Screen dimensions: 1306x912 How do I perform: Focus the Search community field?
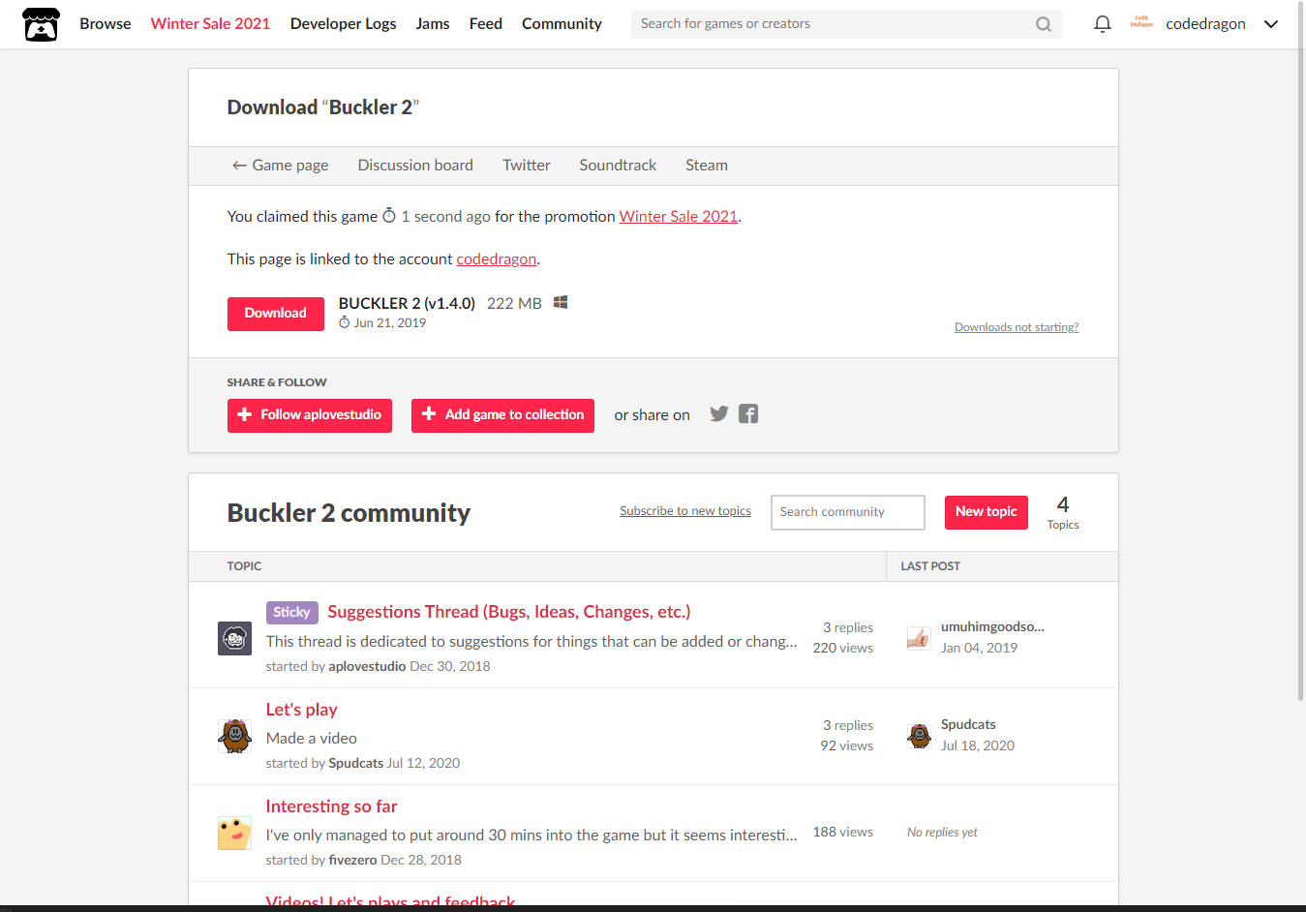848,512
